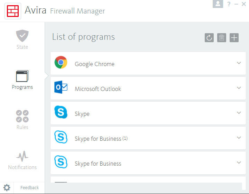Viewport: 249px width, 194px height.
Task: Open the State shield section
Action: pyautogui.click(x=22, y=36)
